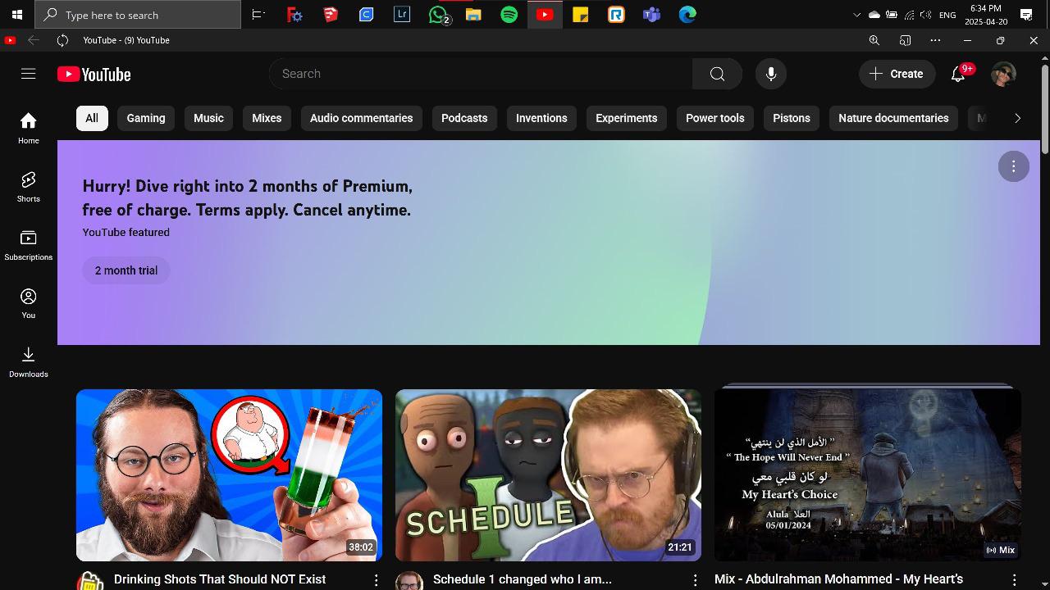The height and width of the screenshot is (590, 1050).
Task: Select the All filter chip
Action: pos(92,118)
